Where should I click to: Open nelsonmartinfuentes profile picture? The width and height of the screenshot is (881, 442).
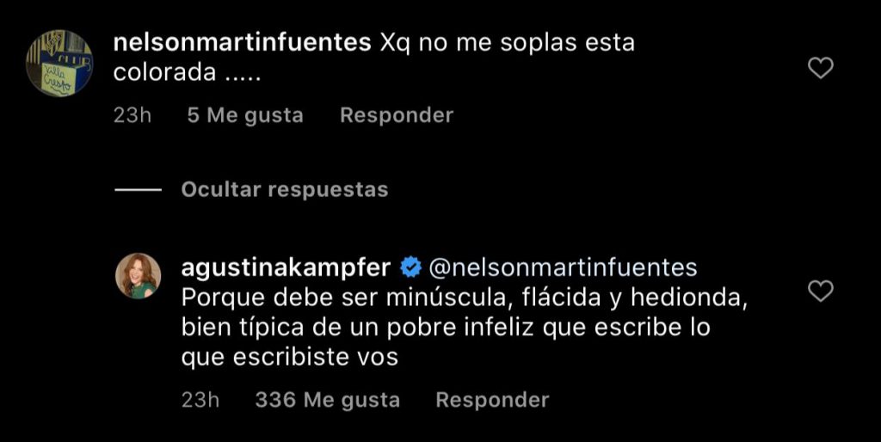(x=59, y=64)
